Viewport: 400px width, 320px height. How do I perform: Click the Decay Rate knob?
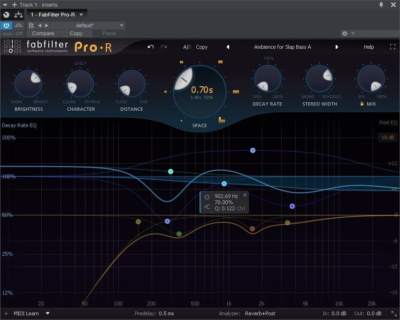(x=268, y=78)
